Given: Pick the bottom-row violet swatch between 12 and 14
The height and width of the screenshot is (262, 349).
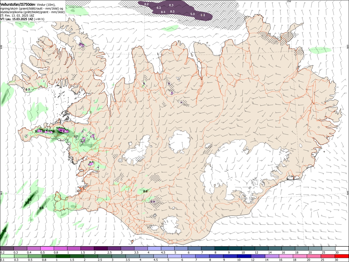Looking at the screenshot, I should click(258, 256).
